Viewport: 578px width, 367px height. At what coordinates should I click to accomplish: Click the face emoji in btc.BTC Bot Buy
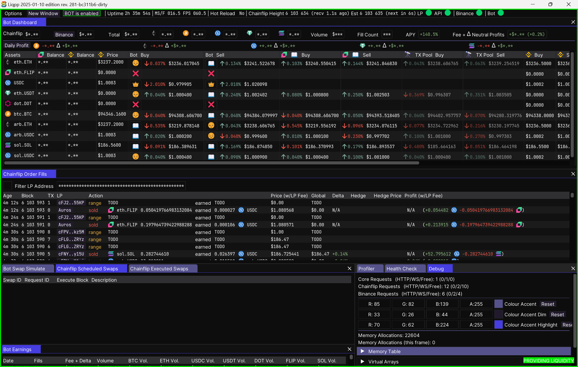(136, 115)
